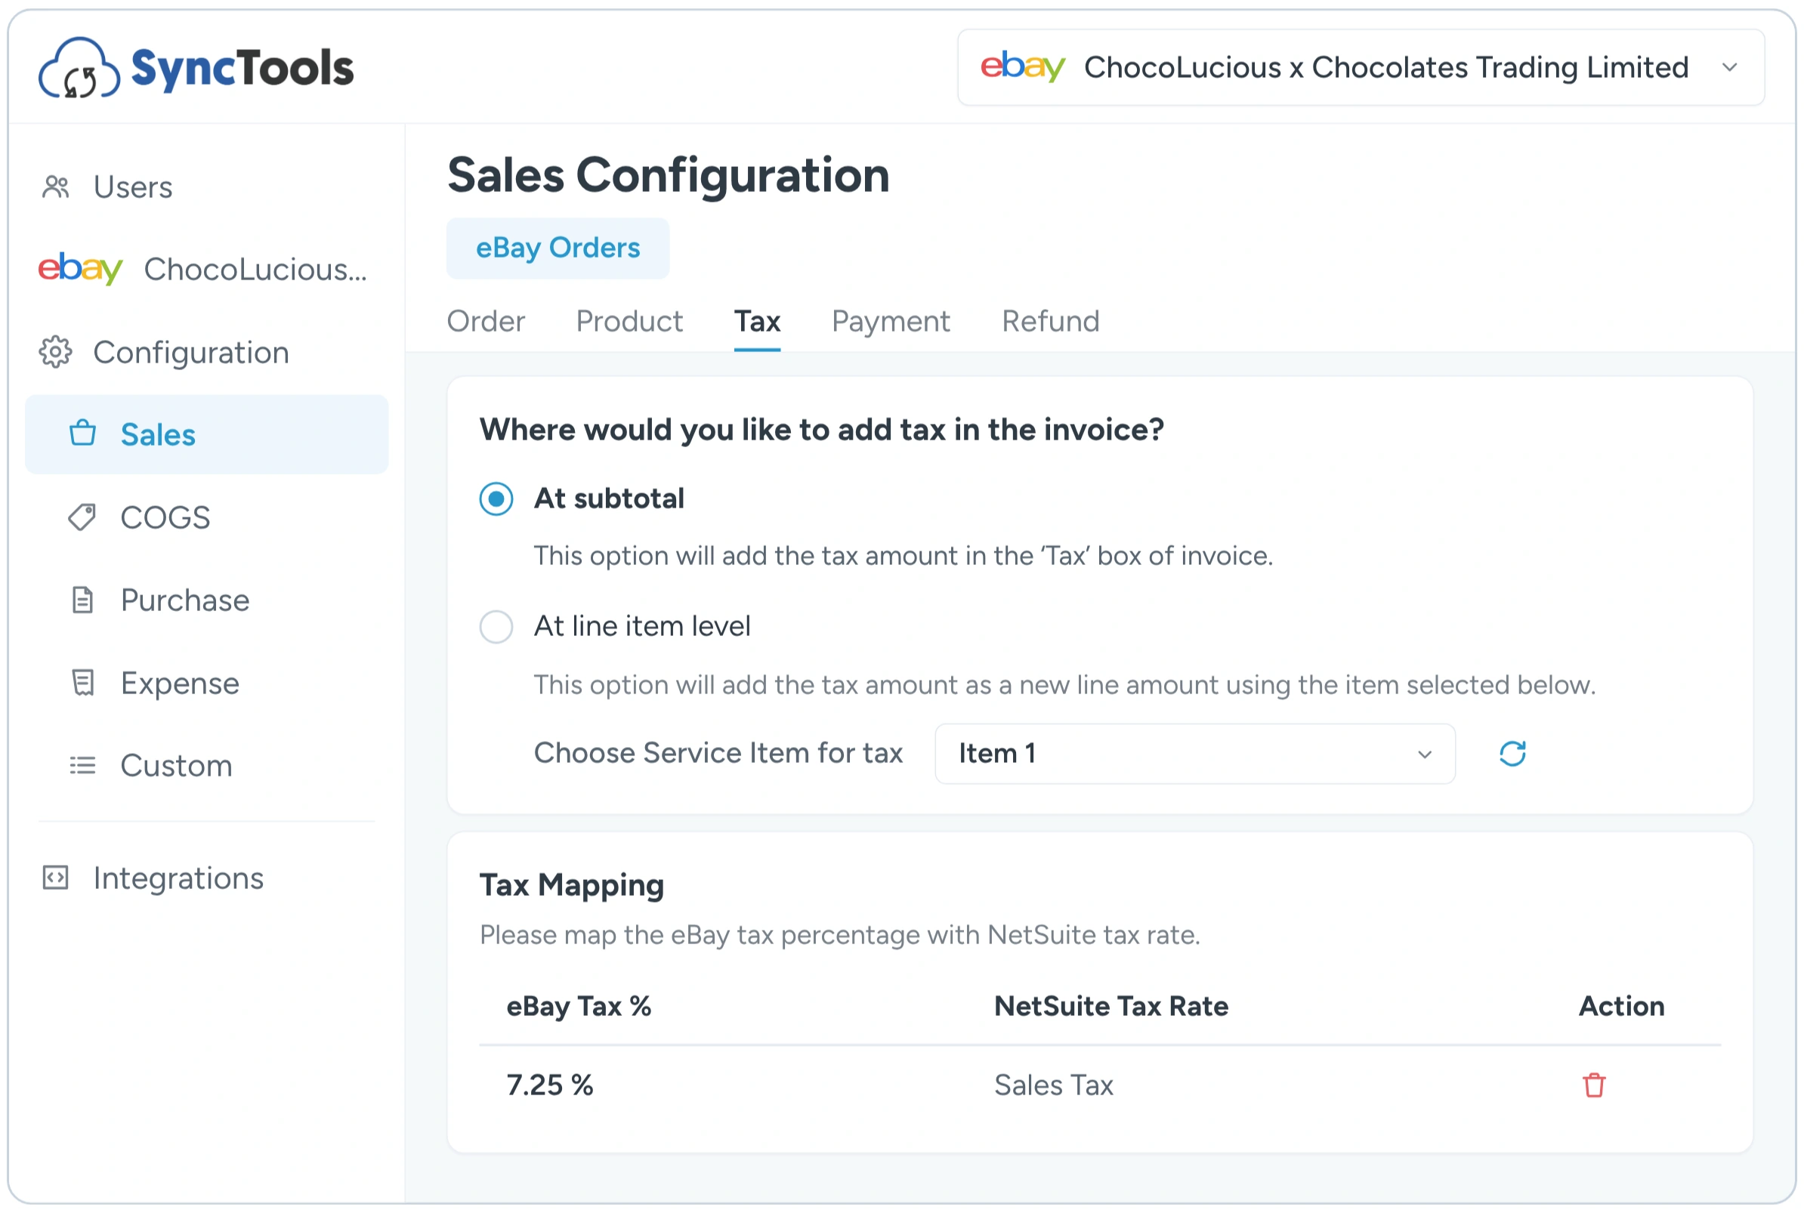1804x1210 pixels.
Task: Switch to the Payment tab
Action: (891, 321)
